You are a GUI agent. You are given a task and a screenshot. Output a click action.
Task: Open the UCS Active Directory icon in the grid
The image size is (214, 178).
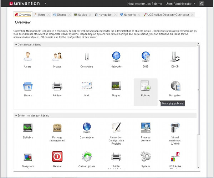click(x=175, y=157)
